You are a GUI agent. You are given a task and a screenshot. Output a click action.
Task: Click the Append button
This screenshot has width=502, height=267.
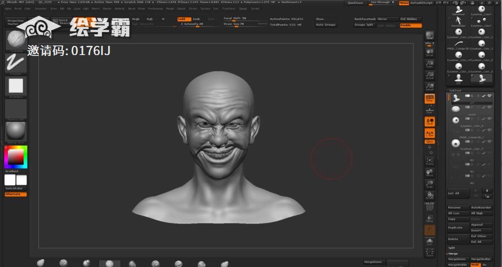coord(481,225)
